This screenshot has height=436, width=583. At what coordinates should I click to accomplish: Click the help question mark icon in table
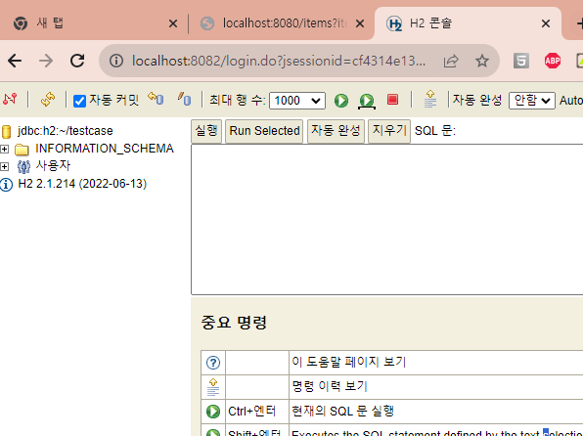(x=213, y=363)
